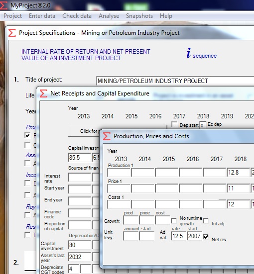Click Price 1 field for 2014
The width and height of the screenshot is (254, 274).
pos(142,188)
